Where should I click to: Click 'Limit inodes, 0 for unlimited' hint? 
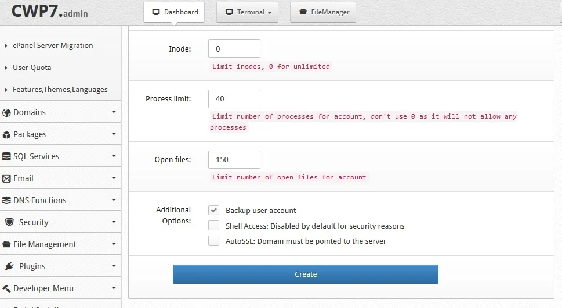coord(271,67)
